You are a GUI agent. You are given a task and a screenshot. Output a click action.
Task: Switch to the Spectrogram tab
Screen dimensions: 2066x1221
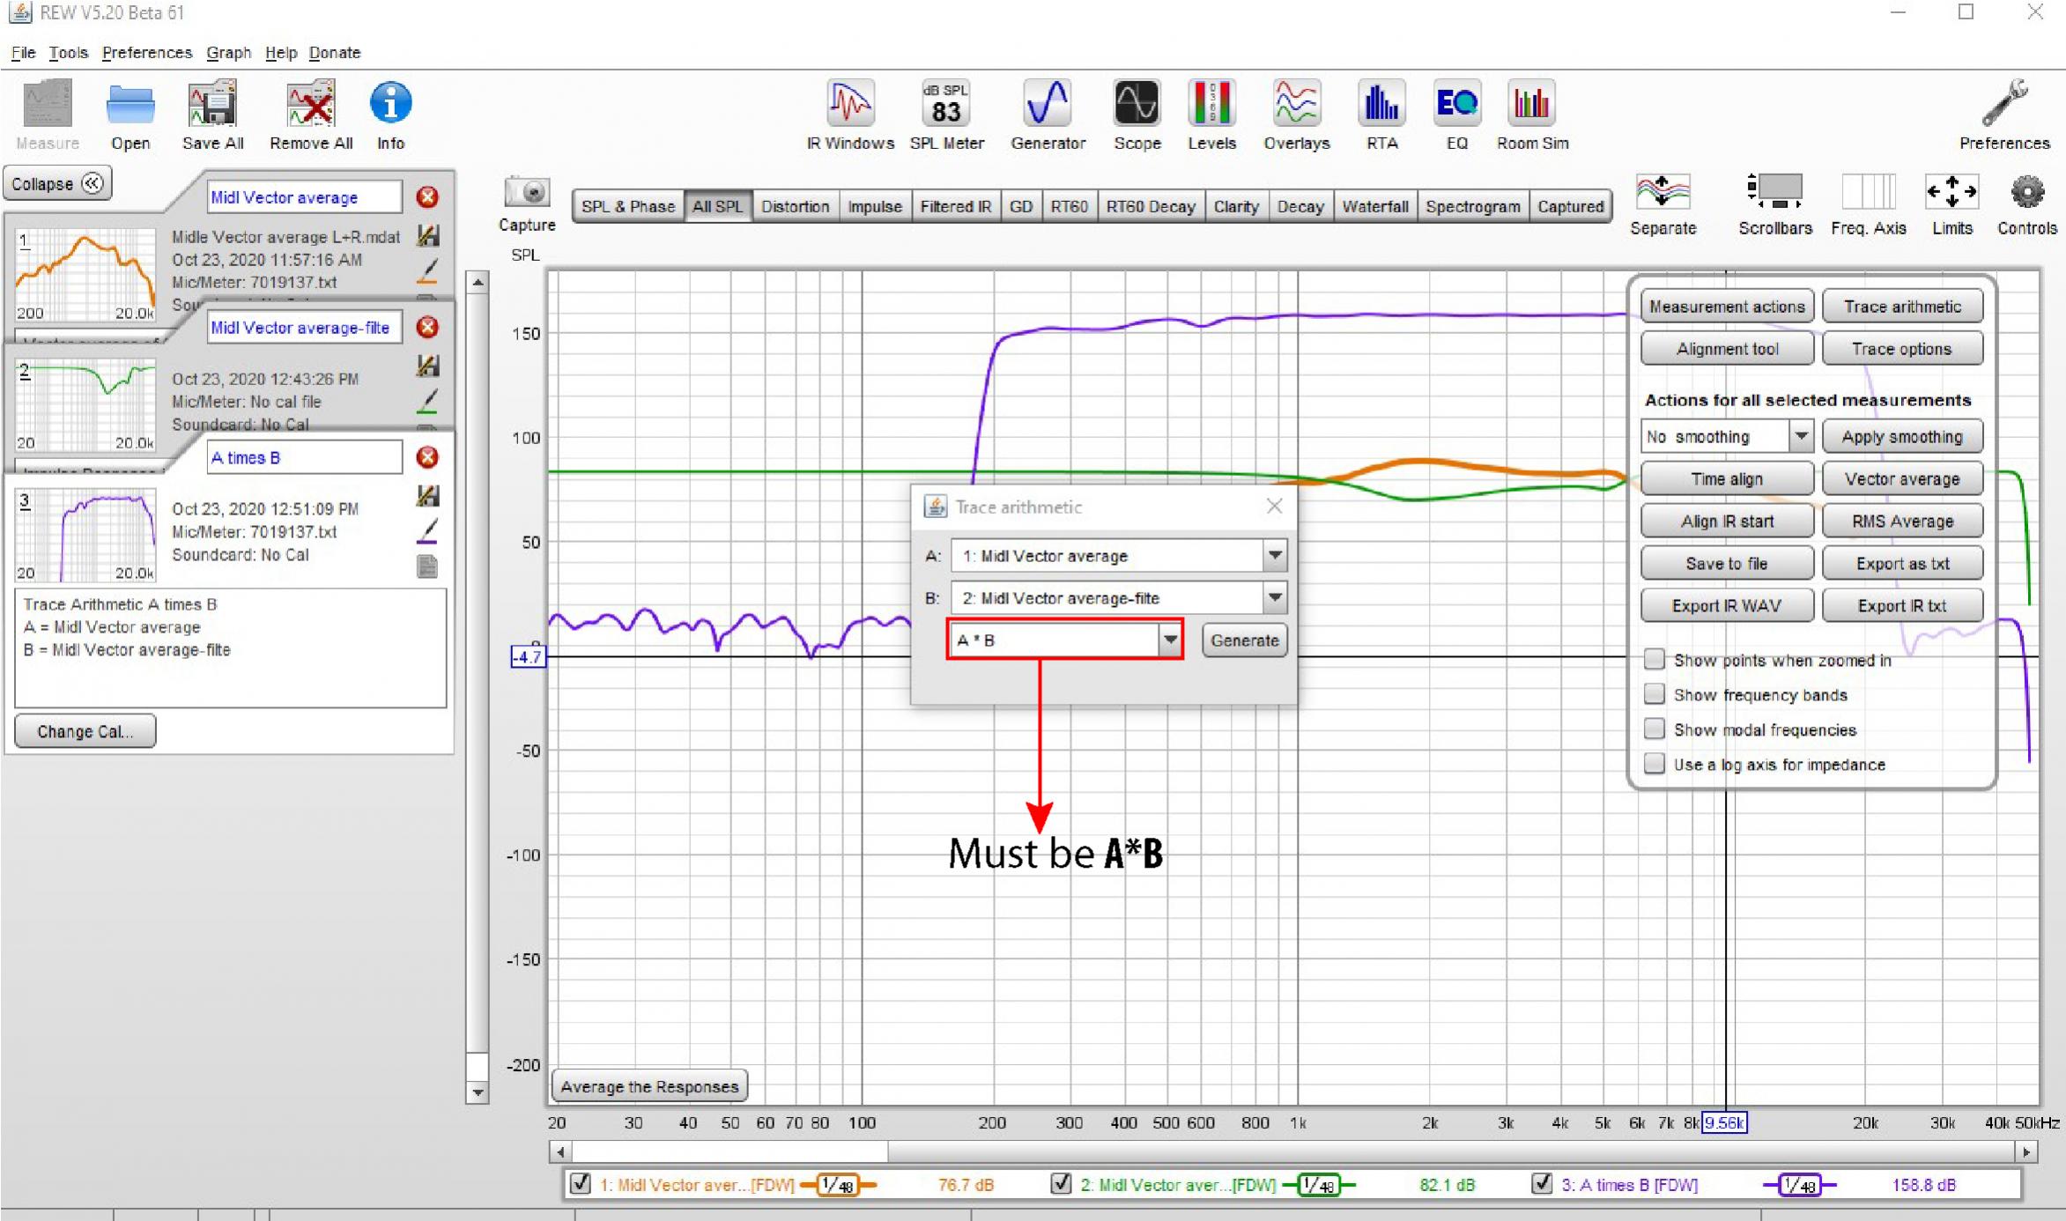coord(1472,206)
